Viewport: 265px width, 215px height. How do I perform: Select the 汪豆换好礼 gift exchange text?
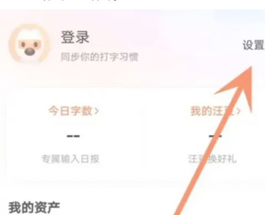click(x=212, y=159)
